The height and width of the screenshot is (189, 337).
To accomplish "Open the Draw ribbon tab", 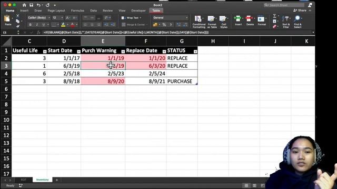I will [38, 10].
